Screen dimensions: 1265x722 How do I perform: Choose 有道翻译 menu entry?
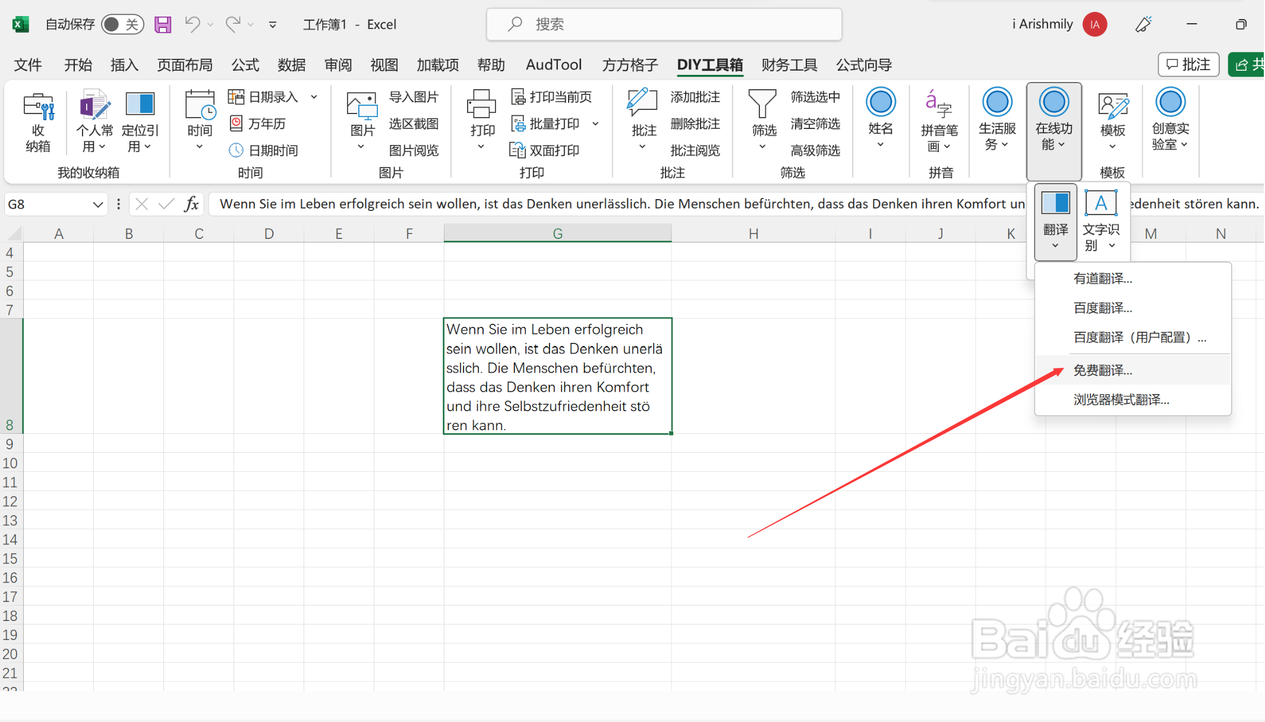[1103, 279]
